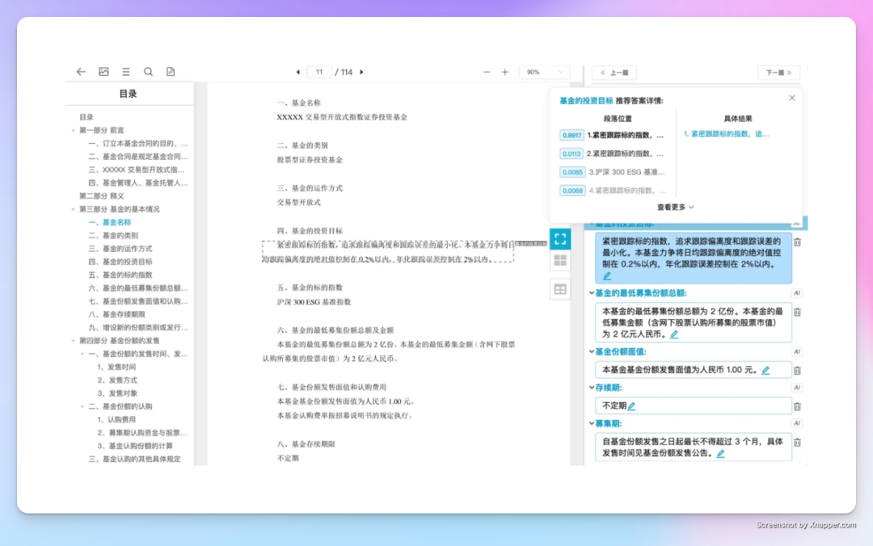
Task: Delete the investment objective answer
Action: 797,242
